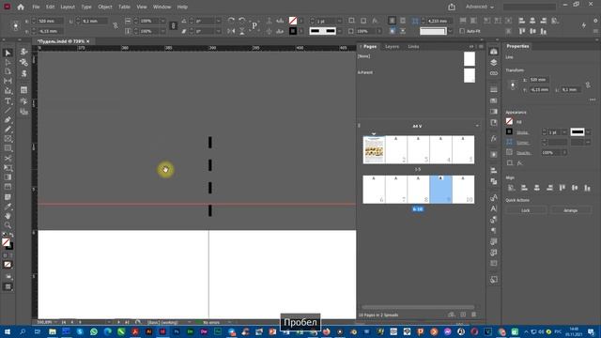Open the Effects fx panel icon
Viewport: 601px width, 338px height.
(494, 139)
